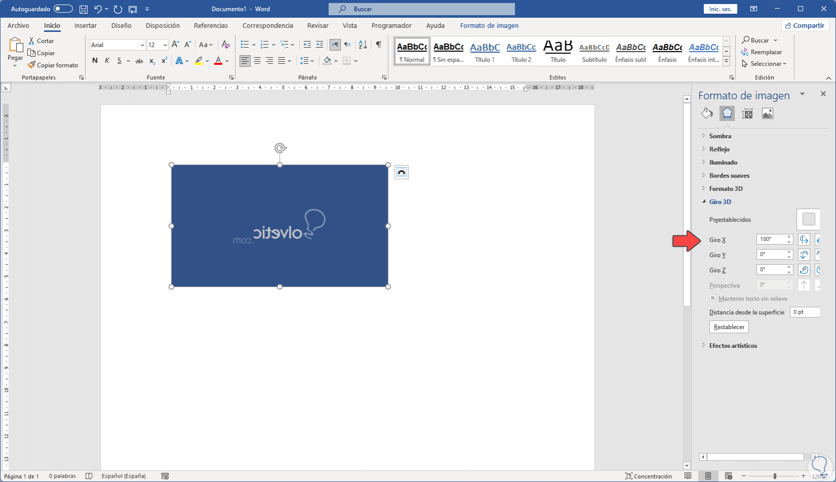Image resolution: width=836 pixels, height=482 pixels.
Task: Click the Restablecer button
Action: pos(729,327)
